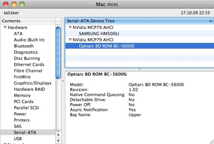Click the vertical sidebar splitter handle
214x144 pixels.
tap(63, 81)
